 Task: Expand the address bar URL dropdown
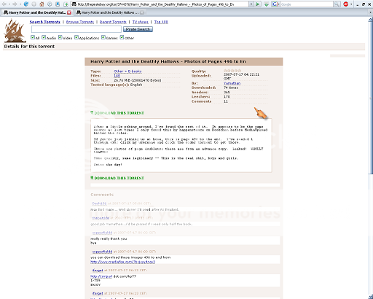click(251, 4)
